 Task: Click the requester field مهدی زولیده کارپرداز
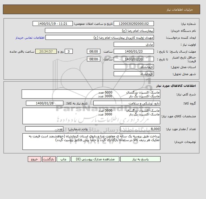(100, 37)
